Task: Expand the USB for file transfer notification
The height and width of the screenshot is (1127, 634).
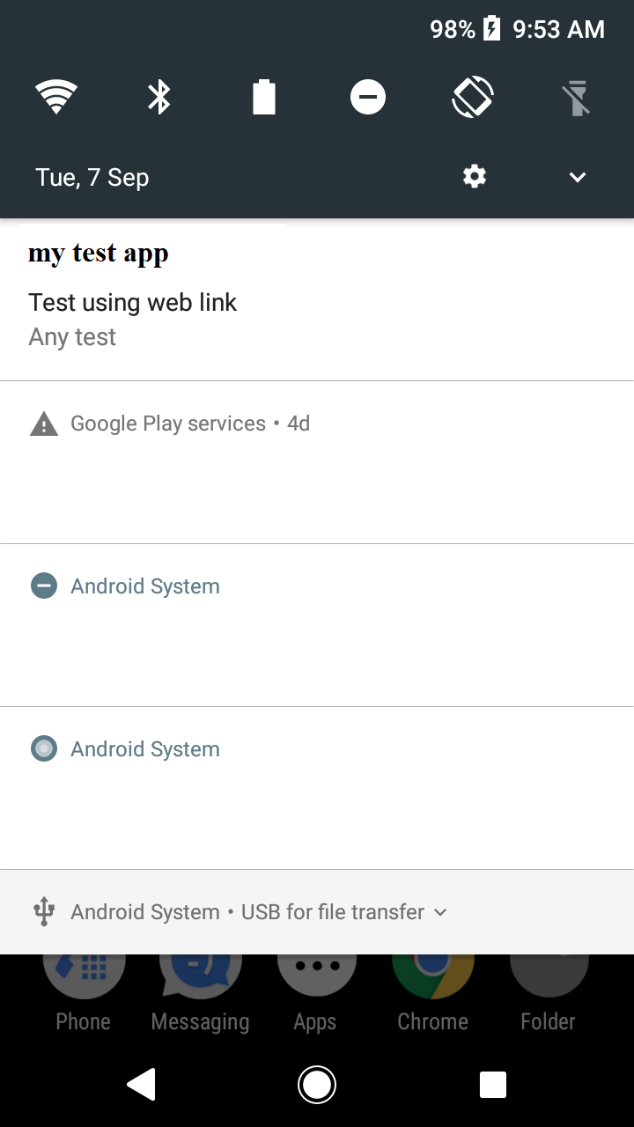Action: [x=440, y=913]
